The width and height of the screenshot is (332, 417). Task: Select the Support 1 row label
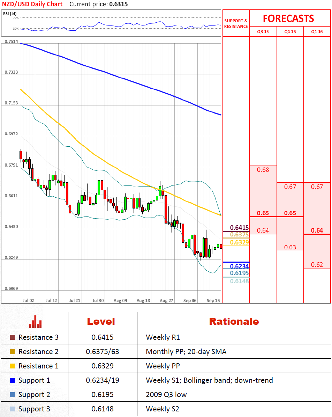click(x=34, y=381)
